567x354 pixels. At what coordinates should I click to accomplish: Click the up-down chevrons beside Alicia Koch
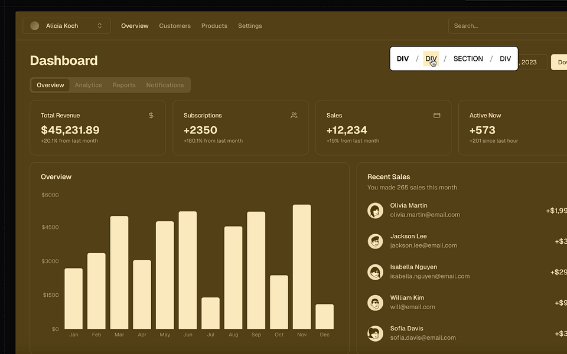[99, 25]
